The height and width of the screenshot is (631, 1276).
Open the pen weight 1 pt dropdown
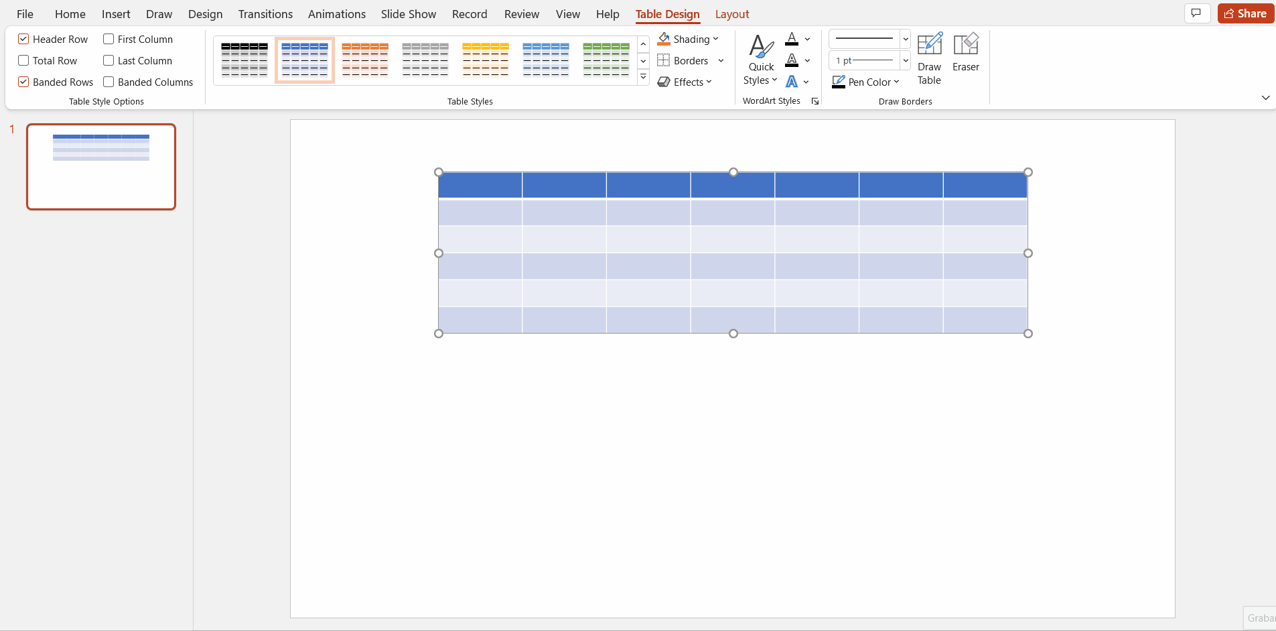click(905, 60)
